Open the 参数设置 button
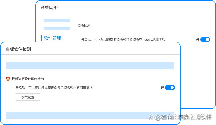The width and height of the screenshot is (216, 125). (28, 97)
